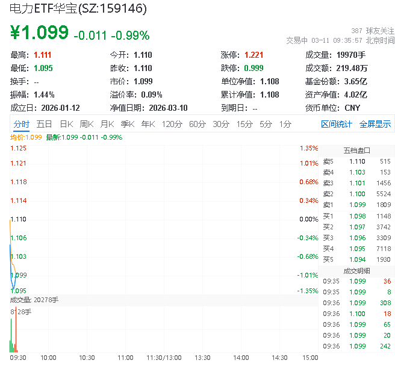Choose the 15分 interval tab
The width and height of the screenshot is (395, 369).
point(244,124)
